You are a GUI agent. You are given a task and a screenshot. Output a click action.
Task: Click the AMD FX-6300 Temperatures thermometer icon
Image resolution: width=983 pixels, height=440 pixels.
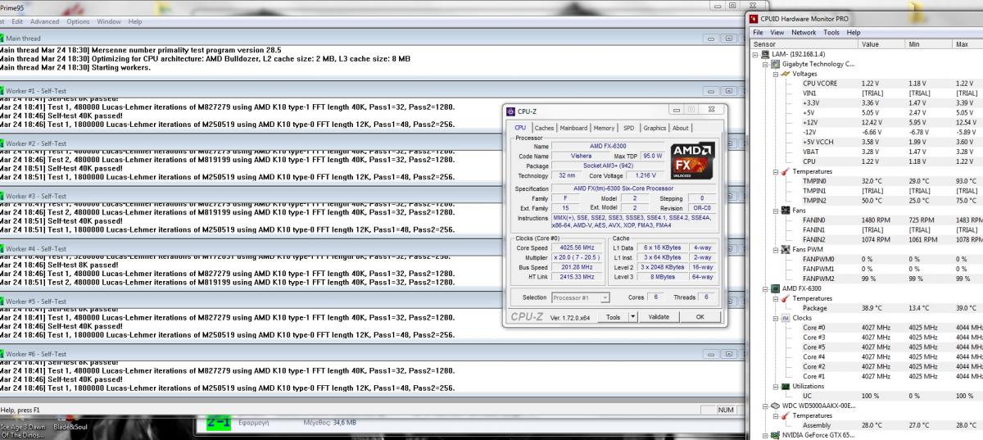(786, 298)
